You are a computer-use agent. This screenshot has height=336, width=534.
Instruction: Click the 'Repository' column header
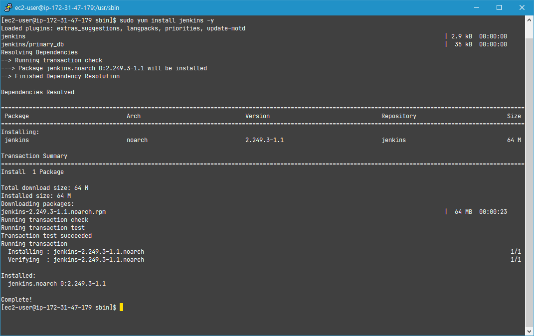tap(399, 116)
